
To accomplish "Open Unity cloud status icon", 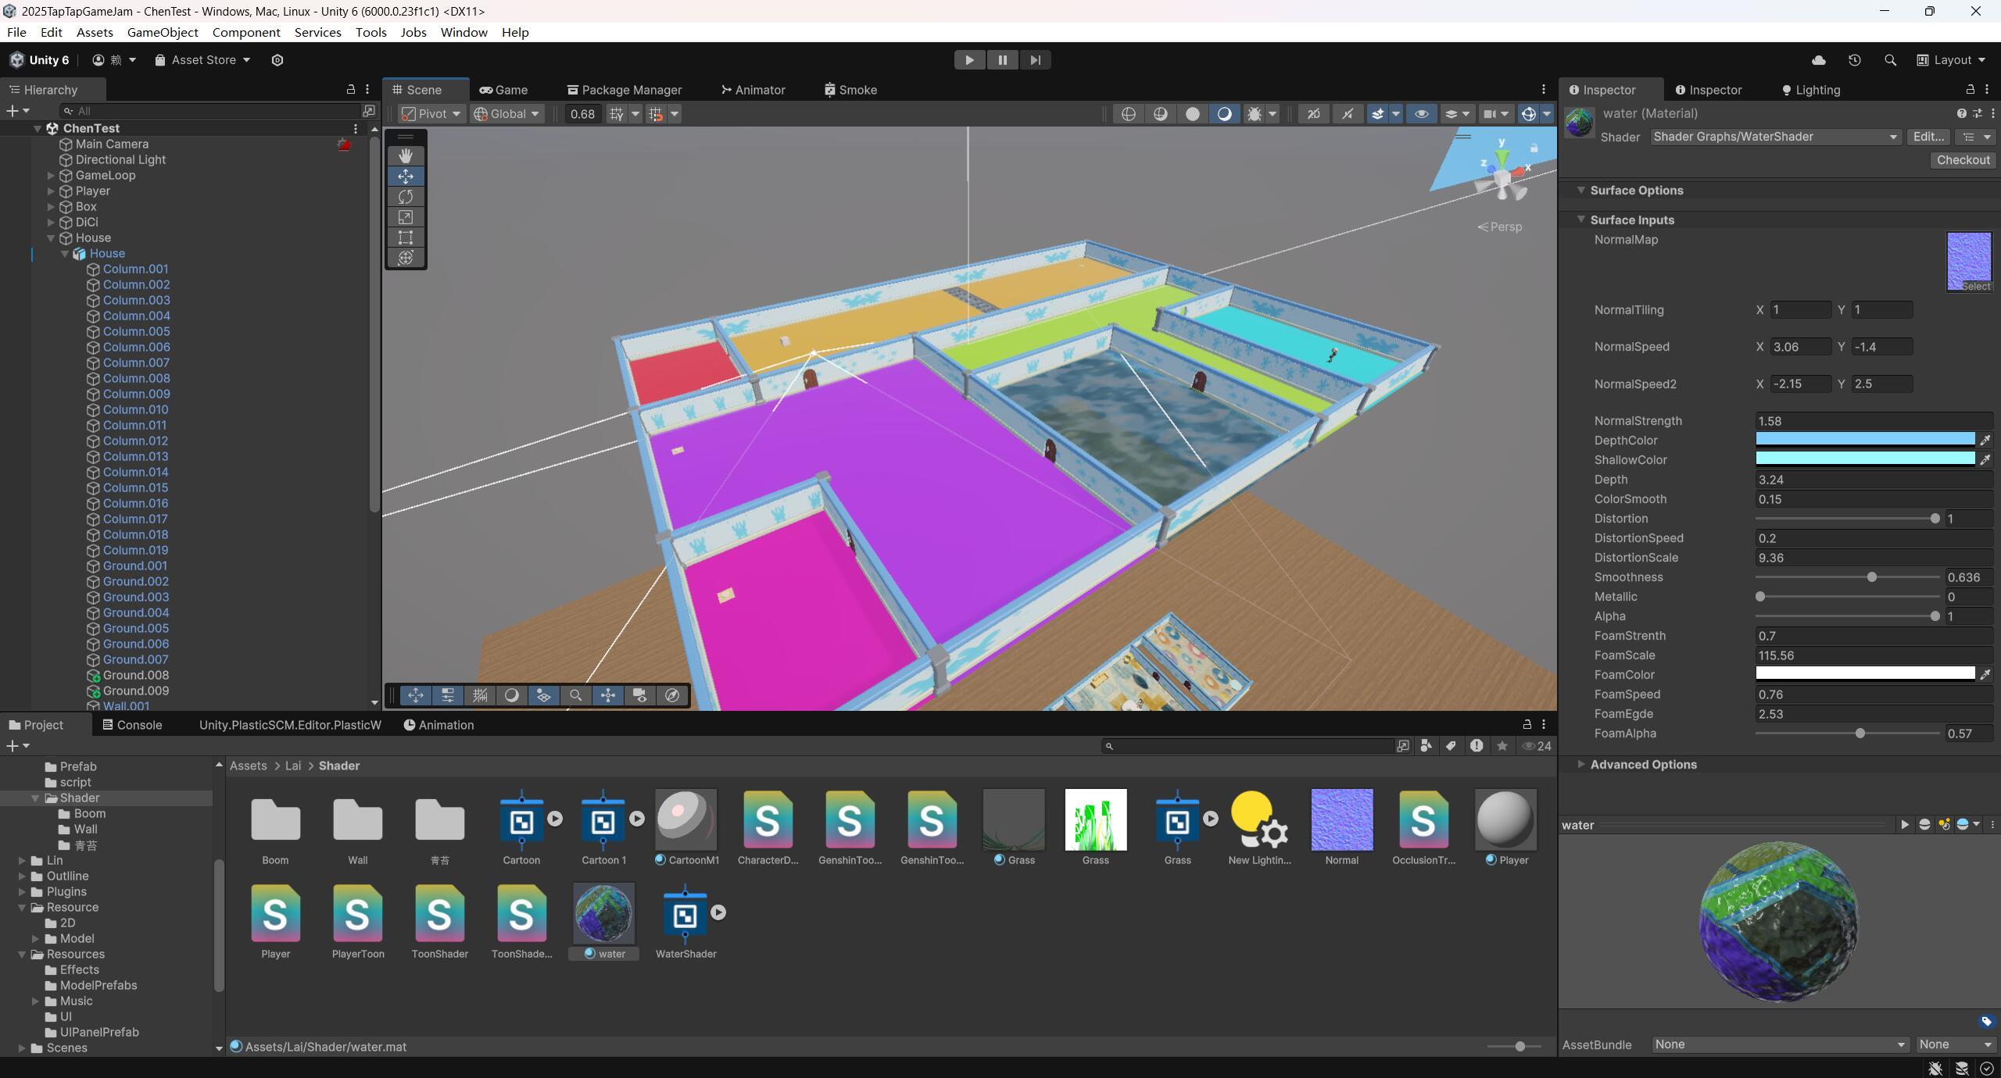I will (x=1819, y=60).
